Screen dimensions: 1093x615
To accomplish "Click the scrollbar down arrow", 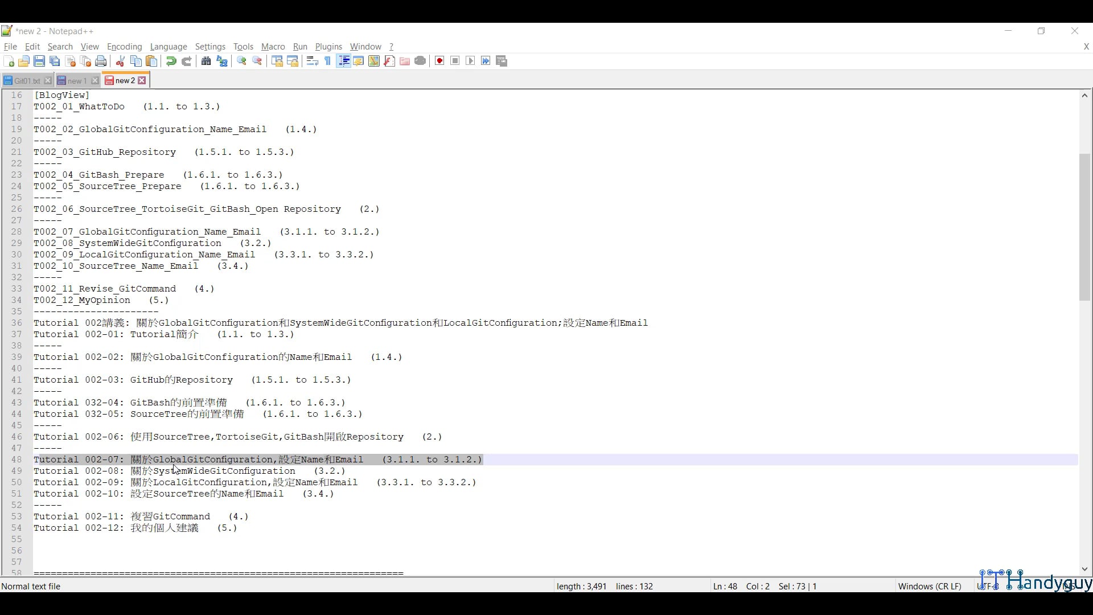I will coord(1084,569).
